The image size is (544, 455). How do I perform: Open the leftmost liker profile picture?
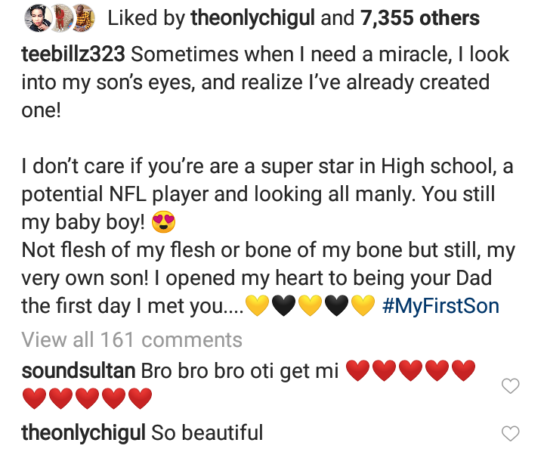[36, 17]
